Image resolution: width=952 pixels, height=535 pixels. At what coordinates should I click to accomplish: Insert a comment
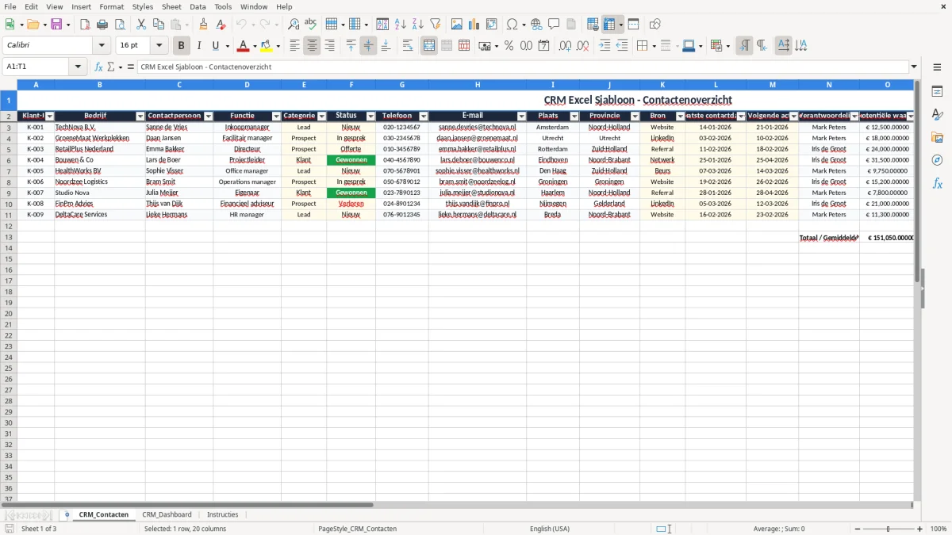coord(555,25)
